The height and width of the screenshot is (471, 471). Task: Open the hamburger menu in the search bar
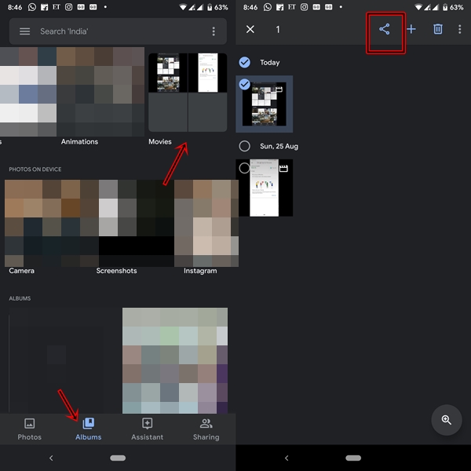(24, 31)
